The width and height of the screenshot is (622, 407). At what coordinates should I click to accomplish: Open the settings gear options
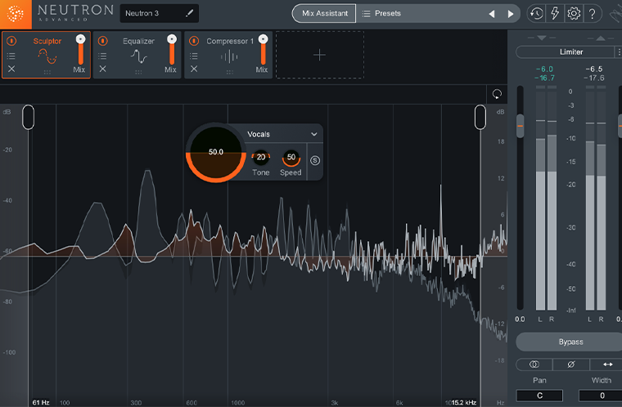click(574, 14)
